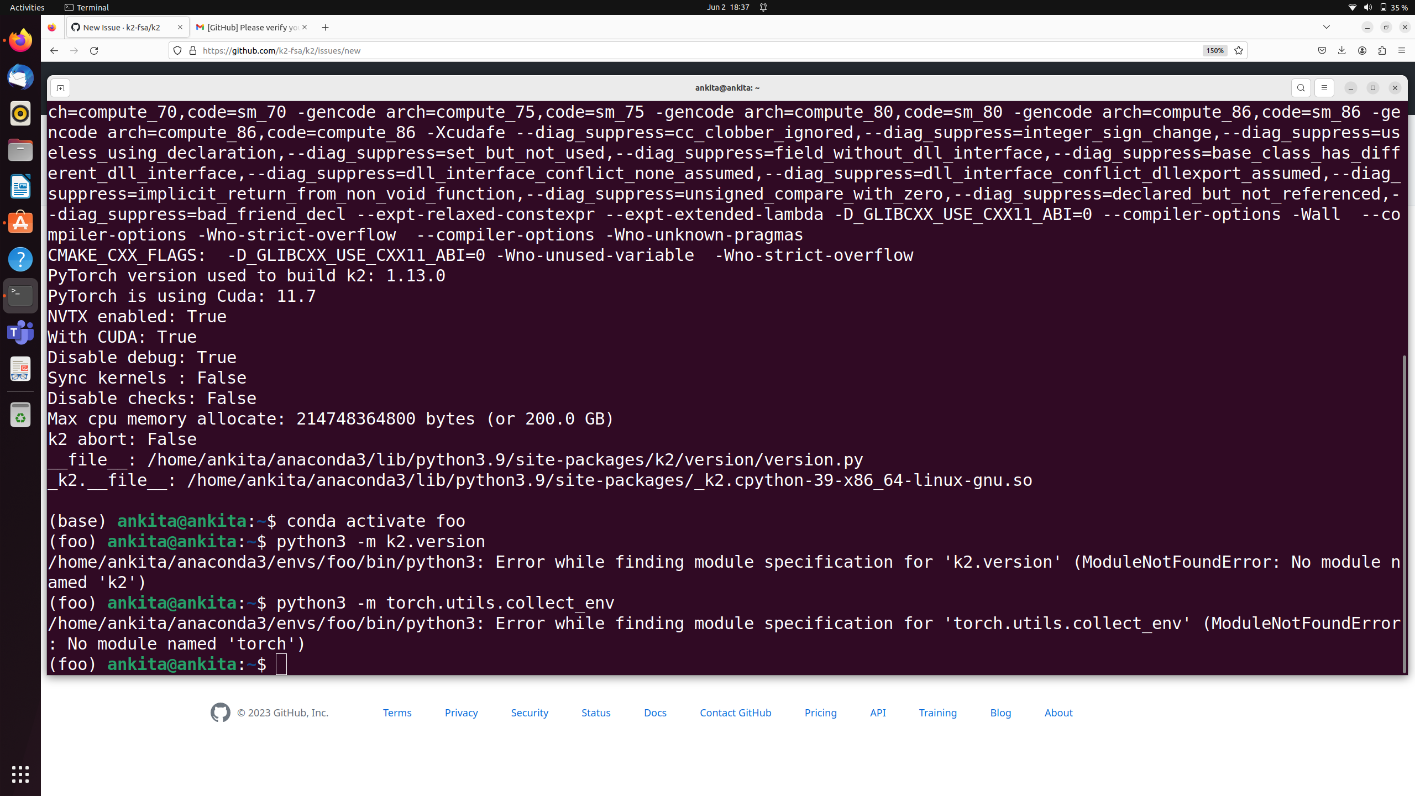Open the Terminal menu in the top bar
This screenshot has width=1415, height=796.
86,7
